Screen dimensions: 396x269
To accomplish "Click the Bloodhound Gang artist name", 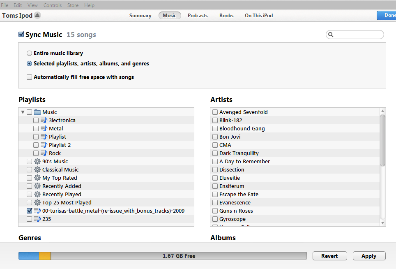I will 242,128.
